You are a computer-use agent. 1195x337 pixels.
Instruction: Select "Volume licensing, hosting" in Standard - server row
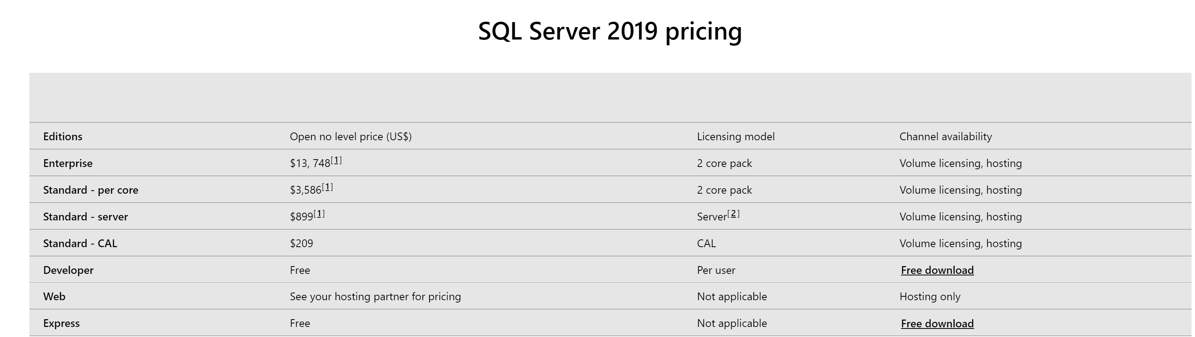click(960, 217)
